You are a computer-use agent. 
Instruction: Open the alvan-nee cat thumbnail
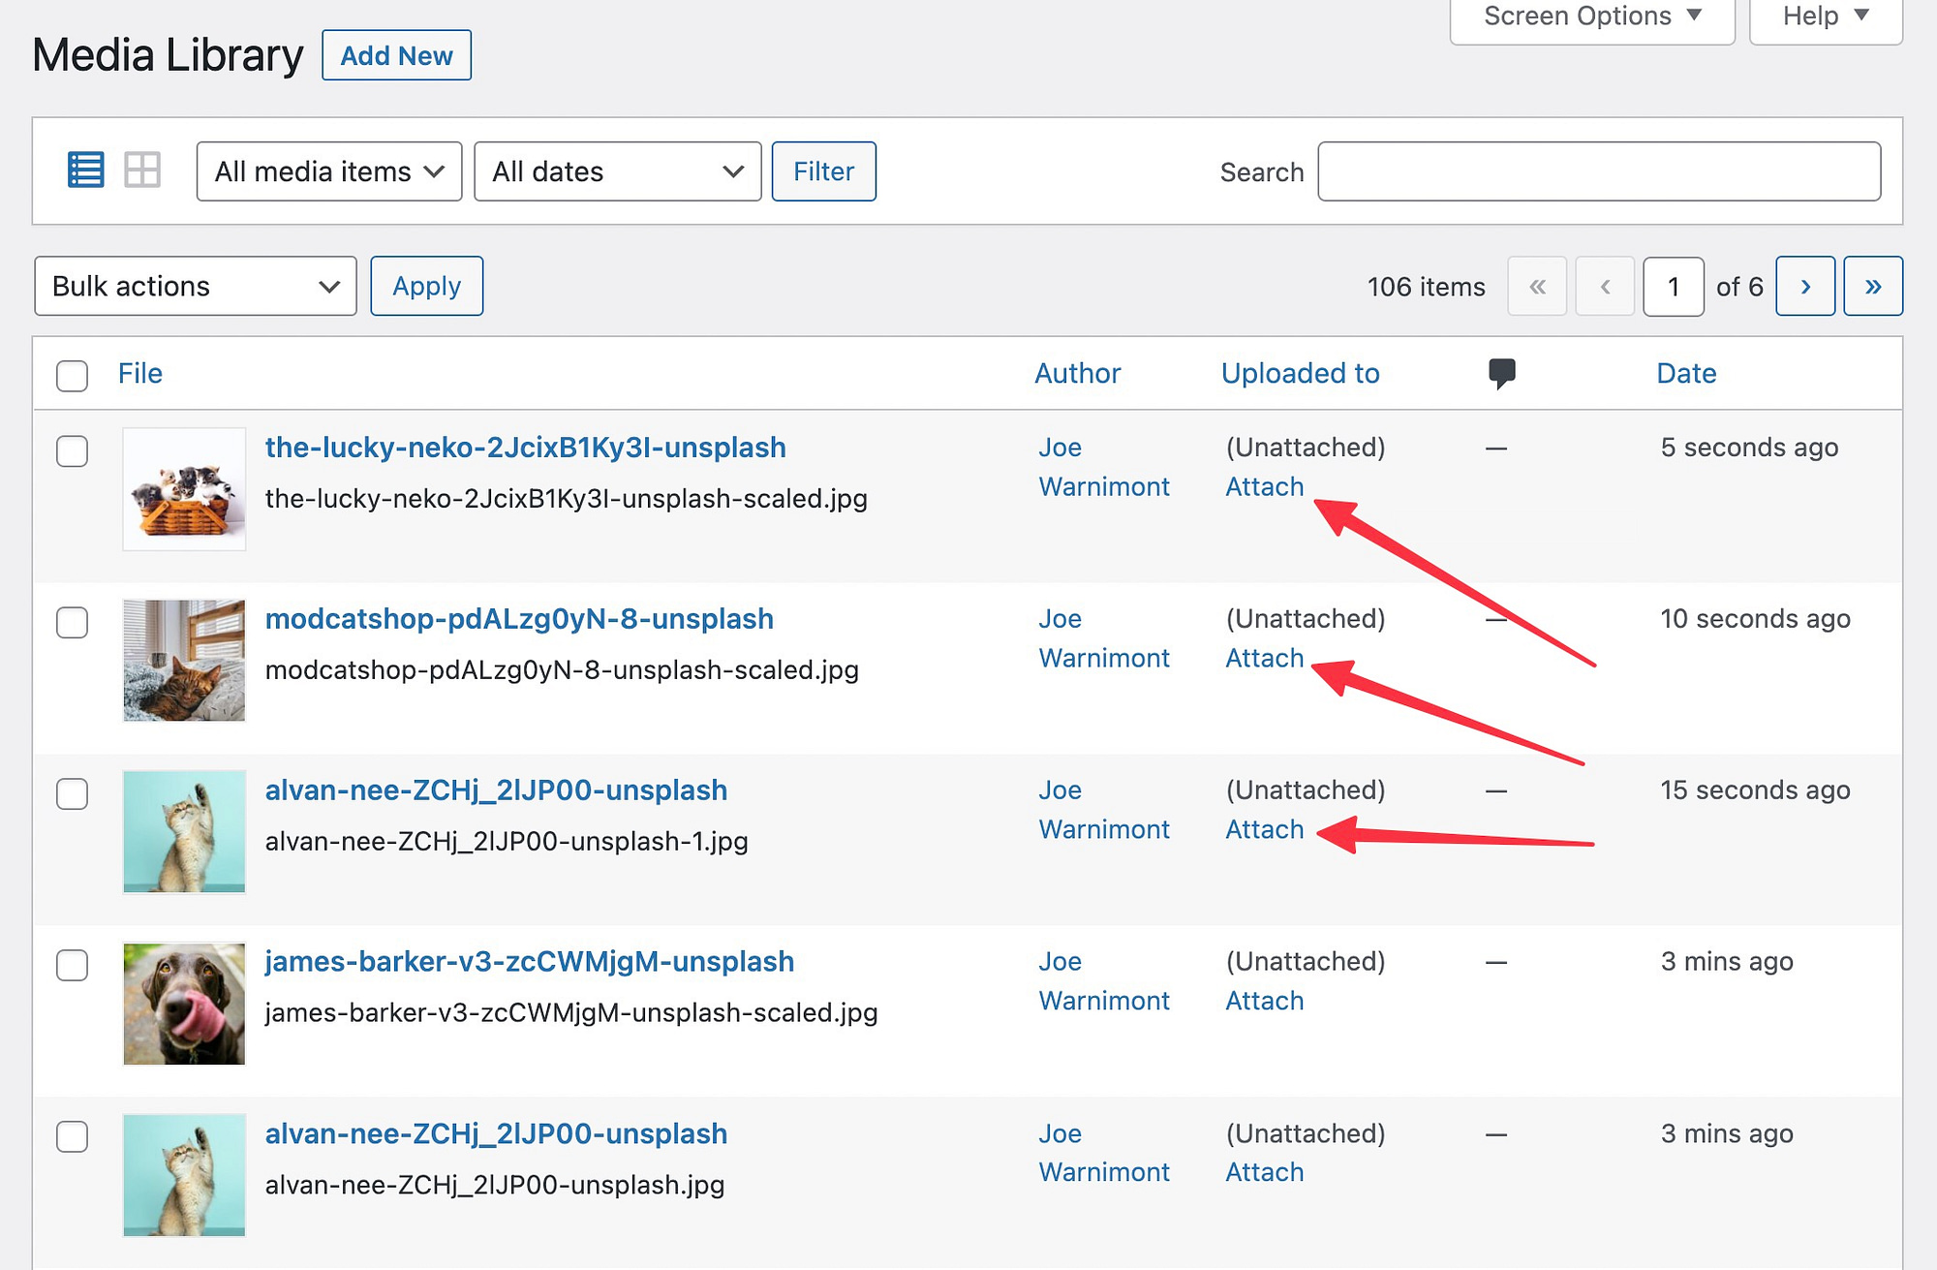pyautogui.click(x=183, y=831)
